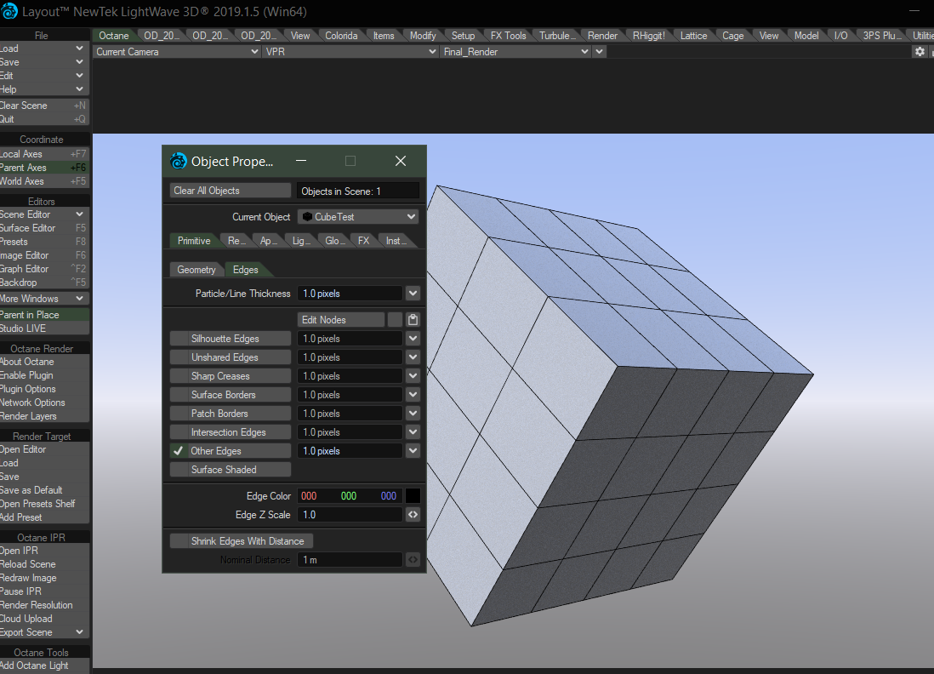The image size is (934, 674).
Task: Enable the Intersection Edges checkbox
Action: pyautogui.click(x=179, y=432)
